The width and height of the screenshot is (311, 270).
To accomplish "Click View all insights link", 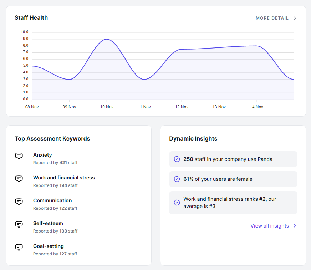I will coord(269,226).
